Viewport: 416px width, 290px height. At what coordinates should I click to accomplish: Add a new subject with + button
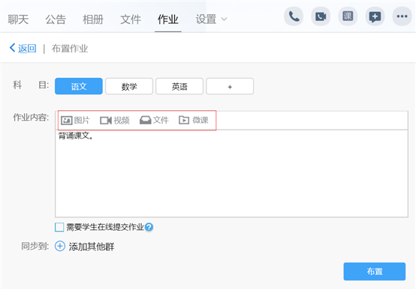click(230, 86)
